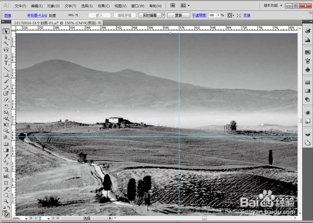This screenshot has height=223, width=313.
Task: Open the 效果(C) menu
Action: point(104,6)
